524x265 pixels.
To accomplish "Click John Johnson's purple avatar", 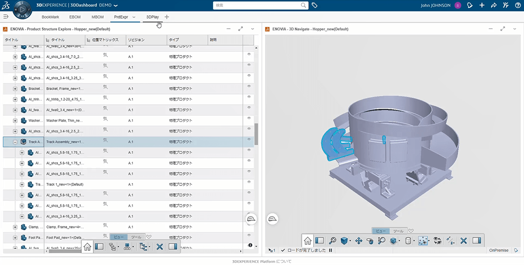I will 458,5.
